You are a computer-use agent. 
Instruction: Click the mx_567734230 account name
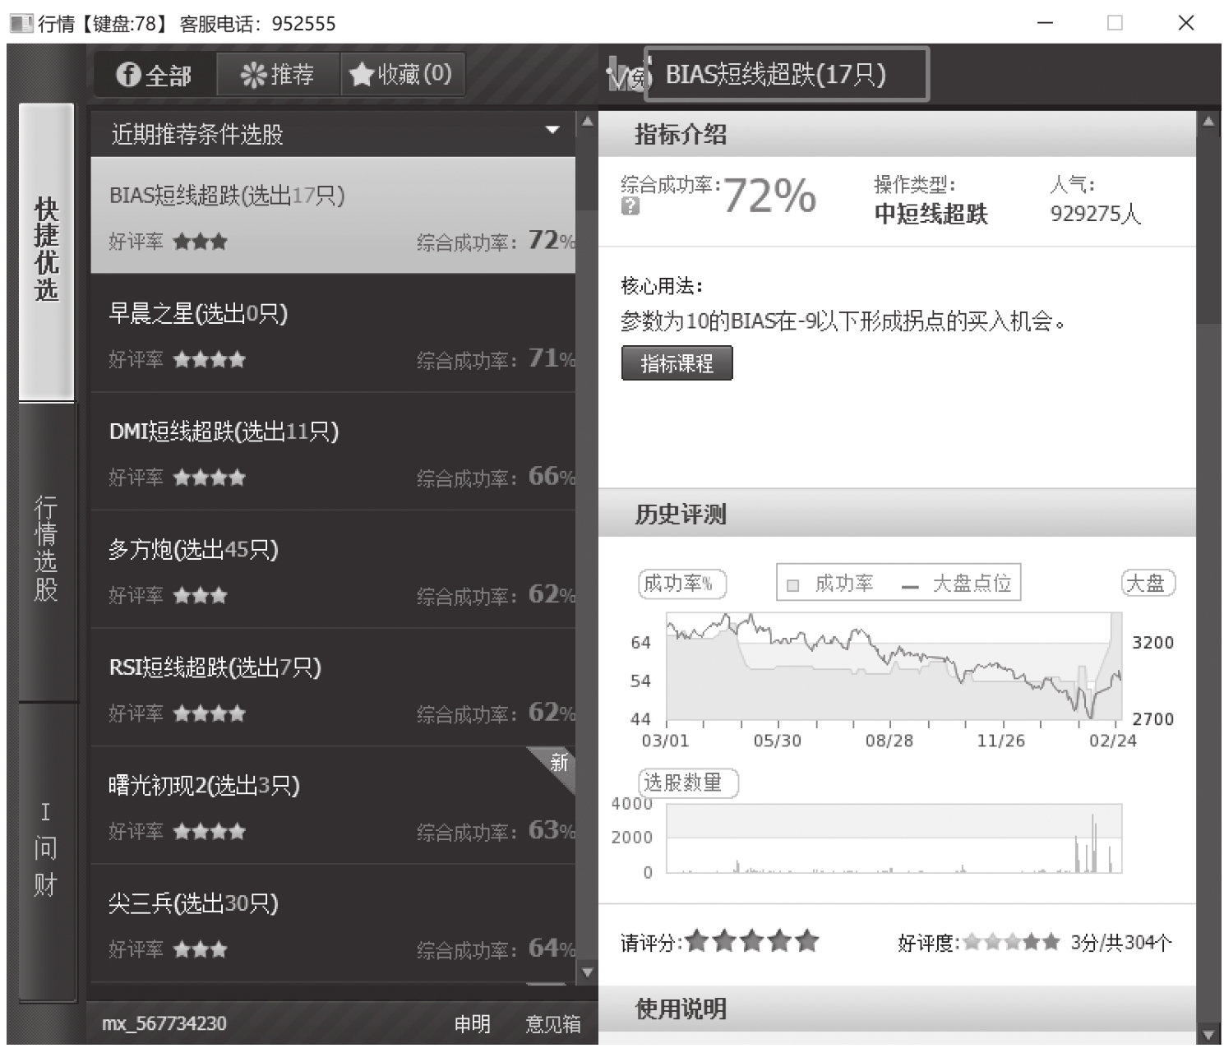pyautogui.click(x=164, y=1024)
